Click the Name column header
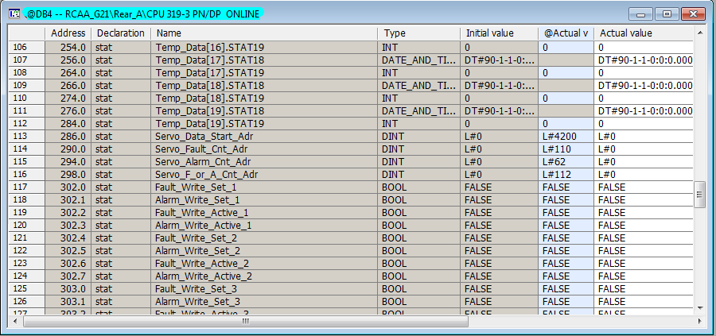This screenshot has width=716, height=336. click(264, 33)
